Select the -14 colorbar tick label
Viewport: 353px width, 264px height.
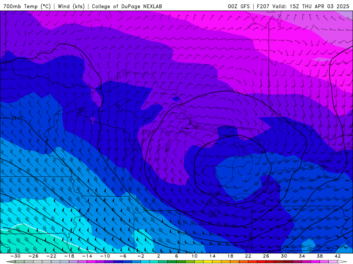click(x=87, y=256)
